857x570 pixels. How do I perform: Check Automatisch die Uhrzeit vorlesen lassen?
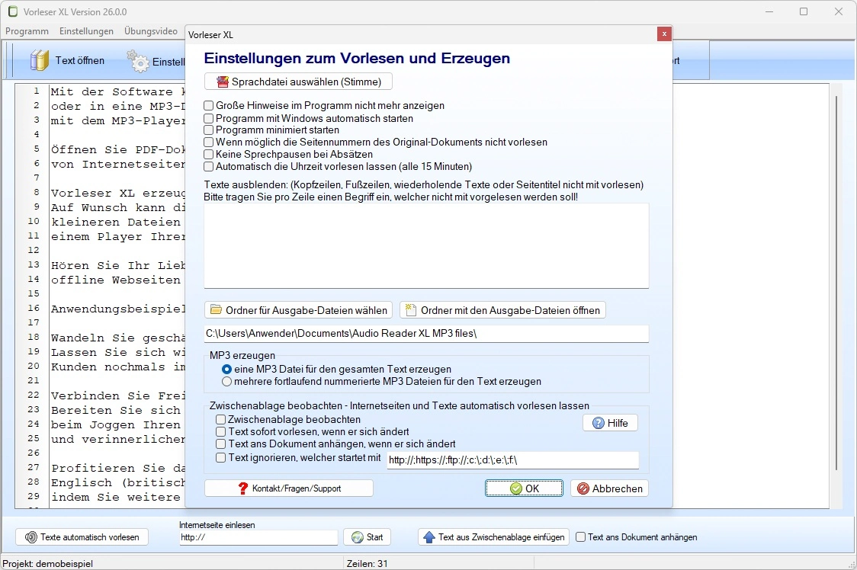[x=209, y=166]
